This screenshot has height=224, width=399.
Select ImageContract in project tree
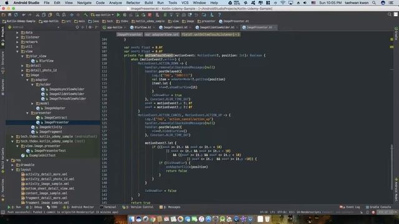coord(55,118)
